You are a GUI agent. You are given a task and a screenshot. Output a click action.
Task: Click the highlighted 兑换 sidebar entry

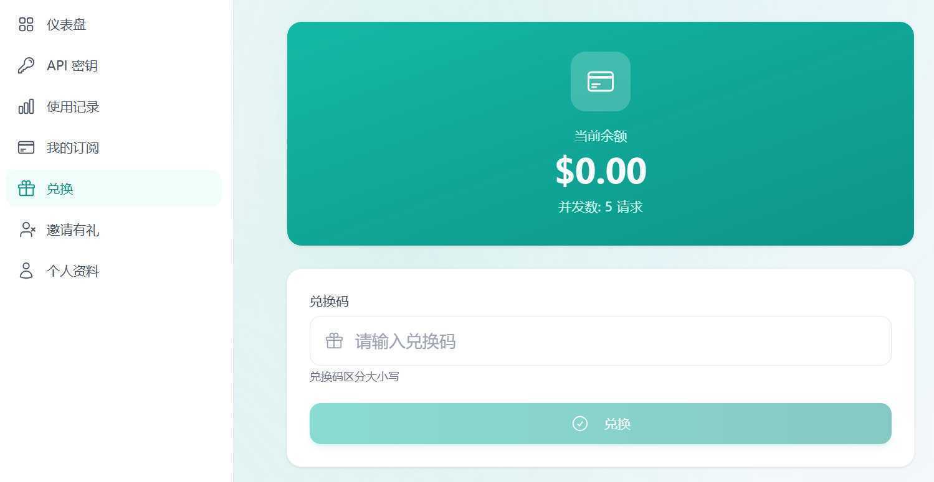point(60,188)
